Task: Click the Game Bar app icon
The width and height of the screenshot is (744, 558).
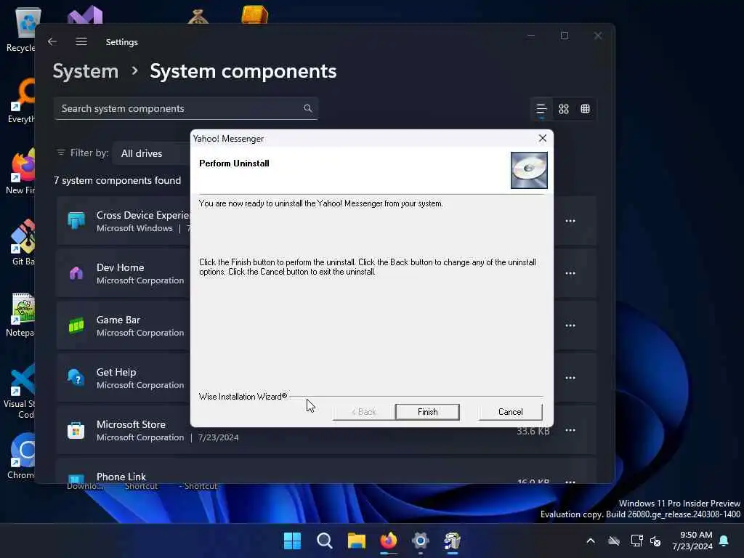Action: (x=76, y=325)
